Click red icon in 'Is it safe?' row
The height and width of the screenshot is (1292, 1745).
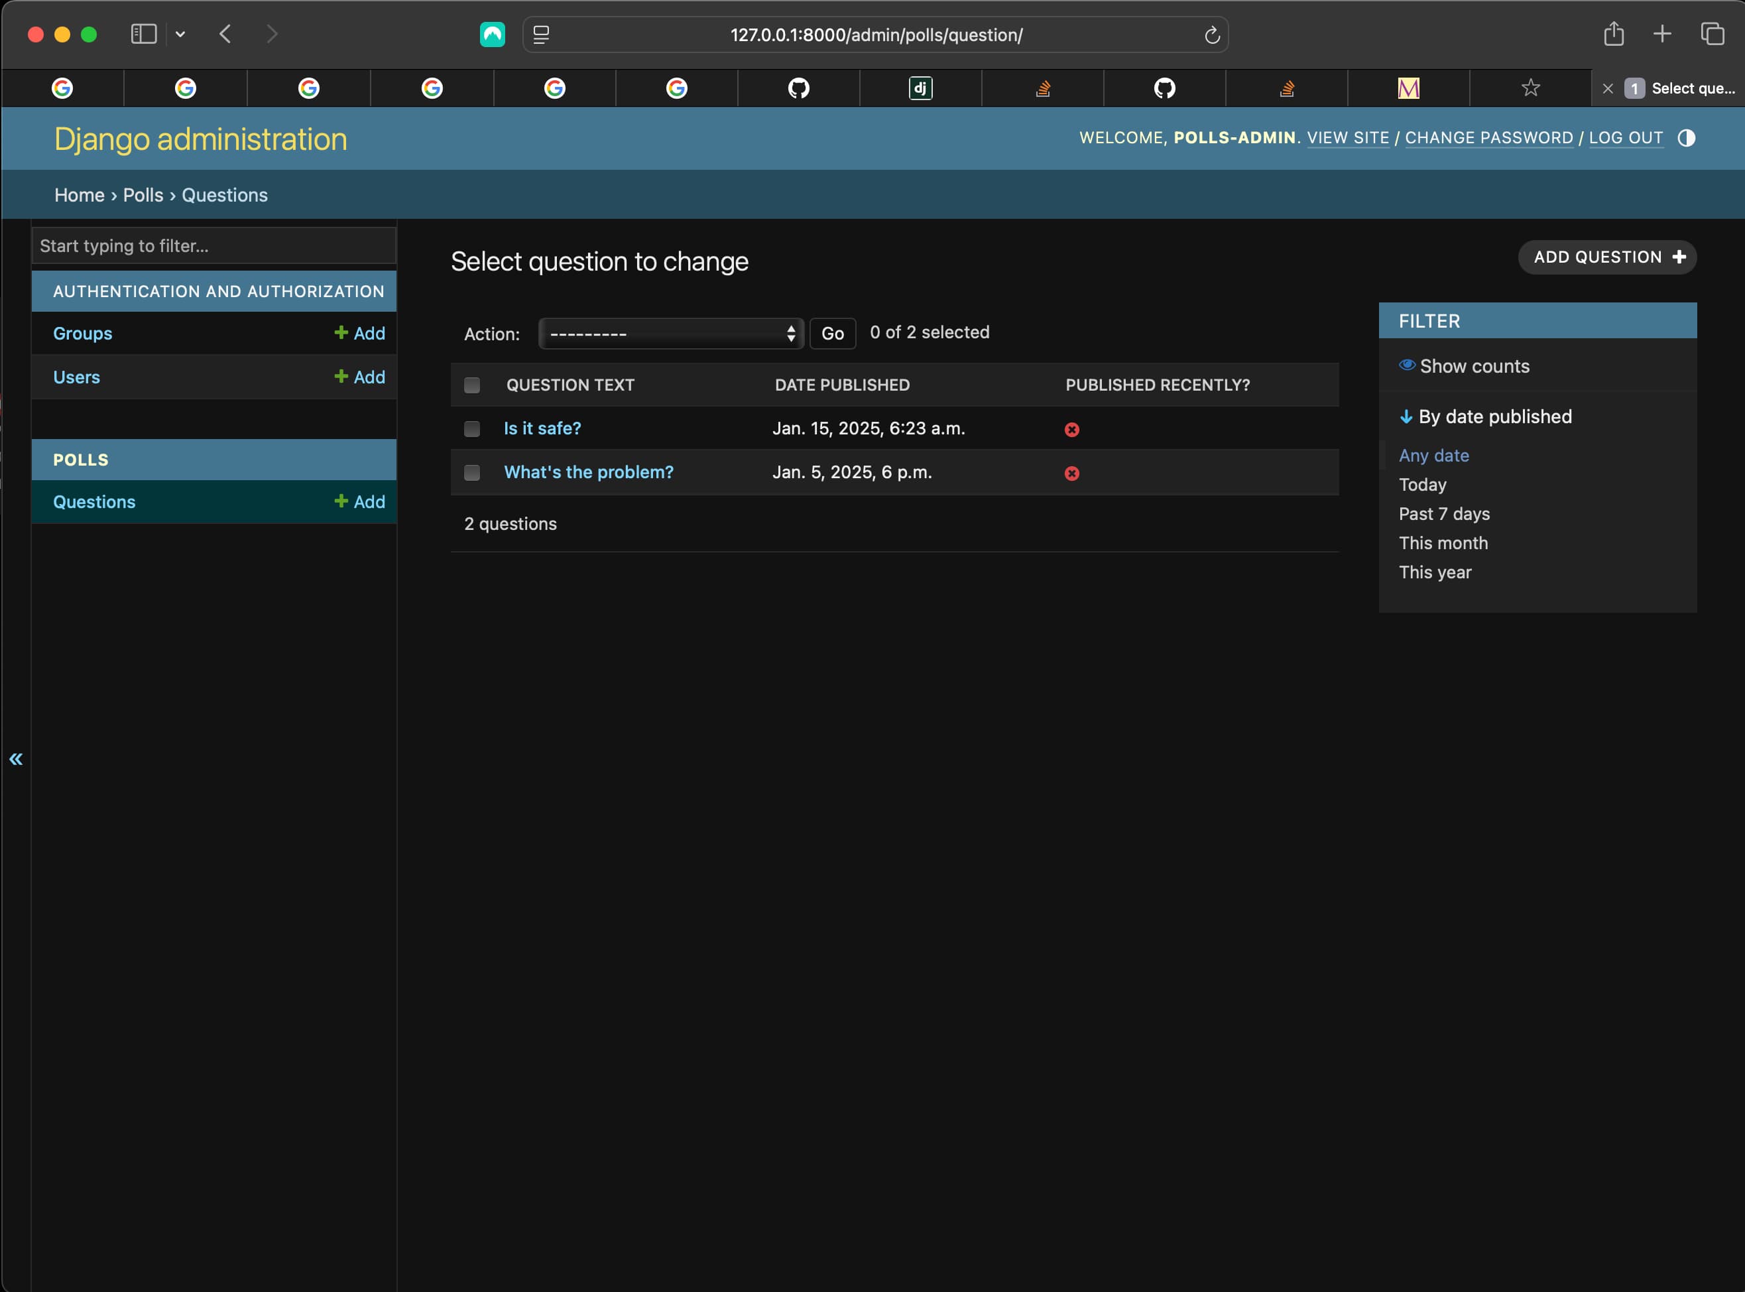[x=1071, y=429]
